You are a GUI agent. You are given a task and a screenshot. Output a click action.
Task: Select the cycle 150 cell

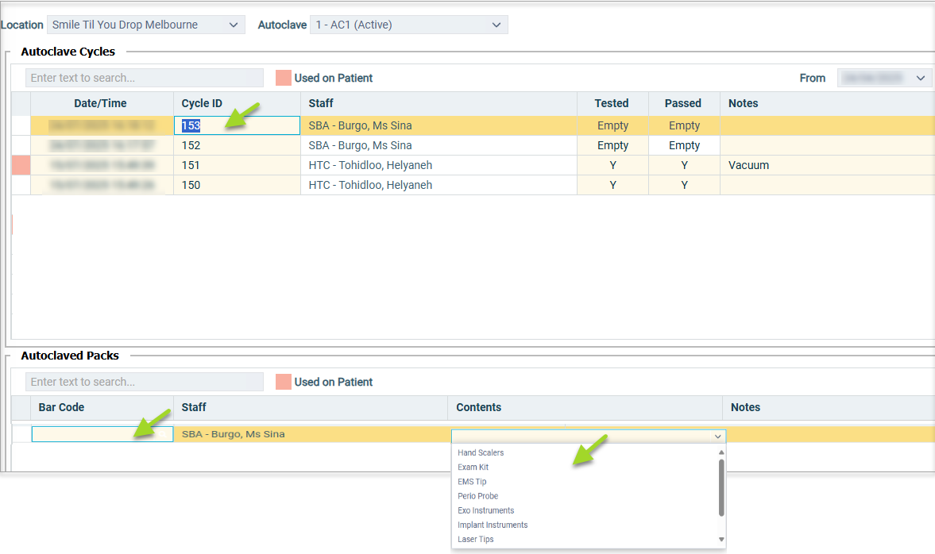pos(237,185)
